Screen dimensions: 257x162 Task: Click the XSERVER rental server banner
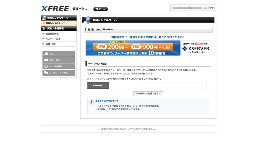pos(148,48)
